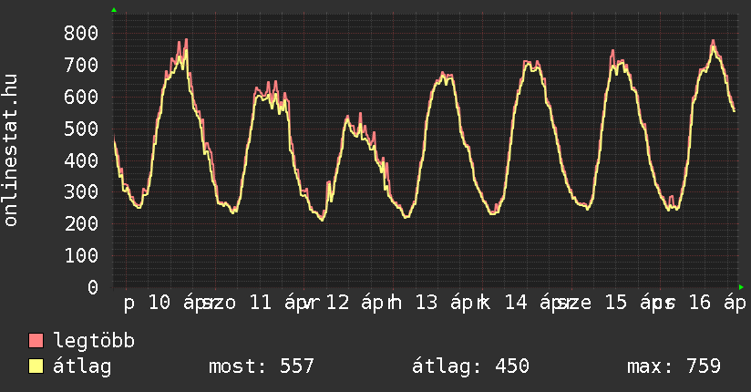Click the 'átlag: 450' statistic

click(x=471, y=367)
